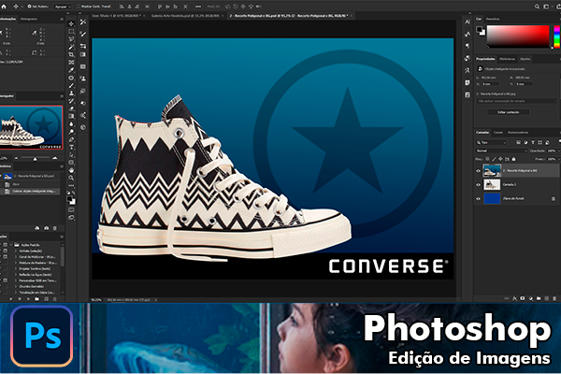Pick a hue on the color spectrum strip

(x=556, y=36)
